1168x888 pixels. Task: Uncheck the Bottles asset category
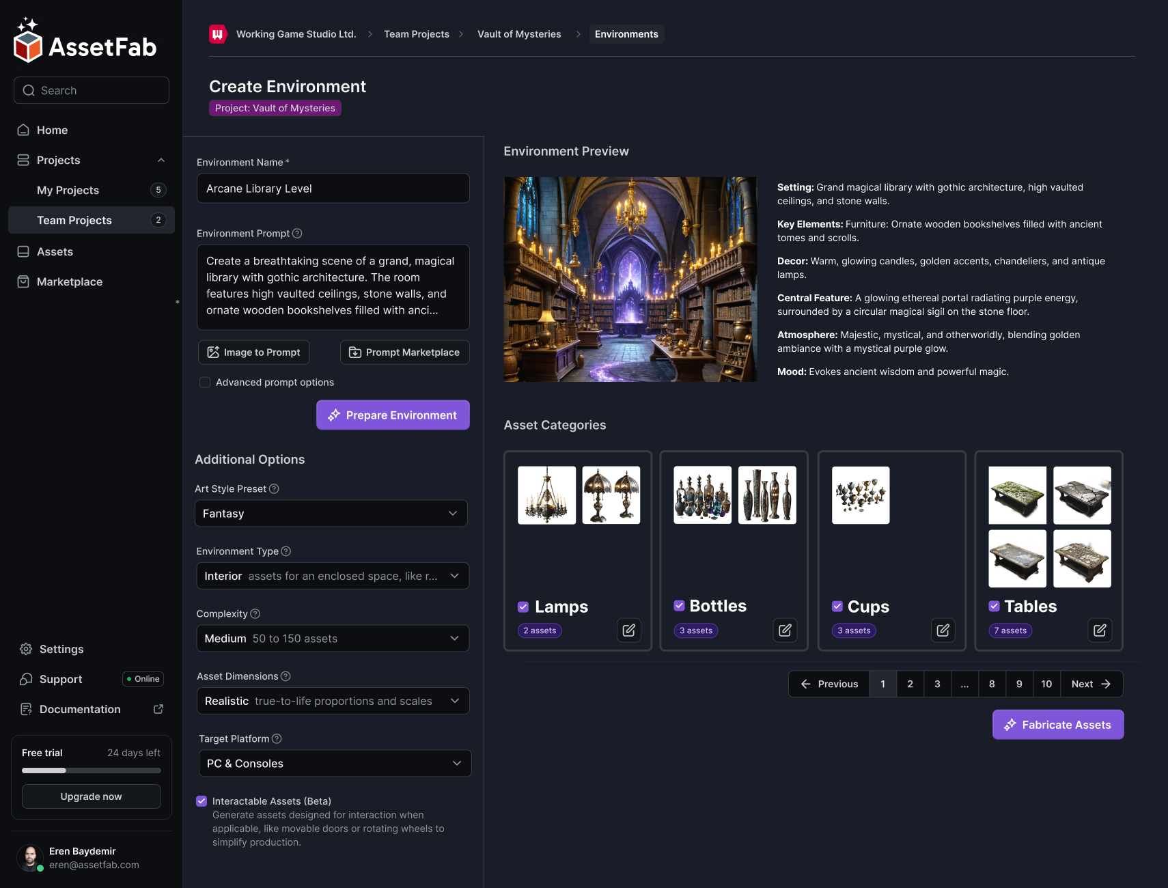click(679, 607)
